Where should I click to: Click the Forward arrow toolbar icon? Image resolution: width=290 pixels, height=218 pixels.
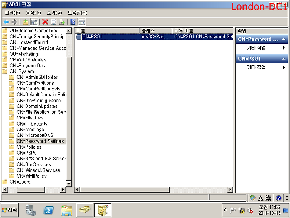pos(14,22)
